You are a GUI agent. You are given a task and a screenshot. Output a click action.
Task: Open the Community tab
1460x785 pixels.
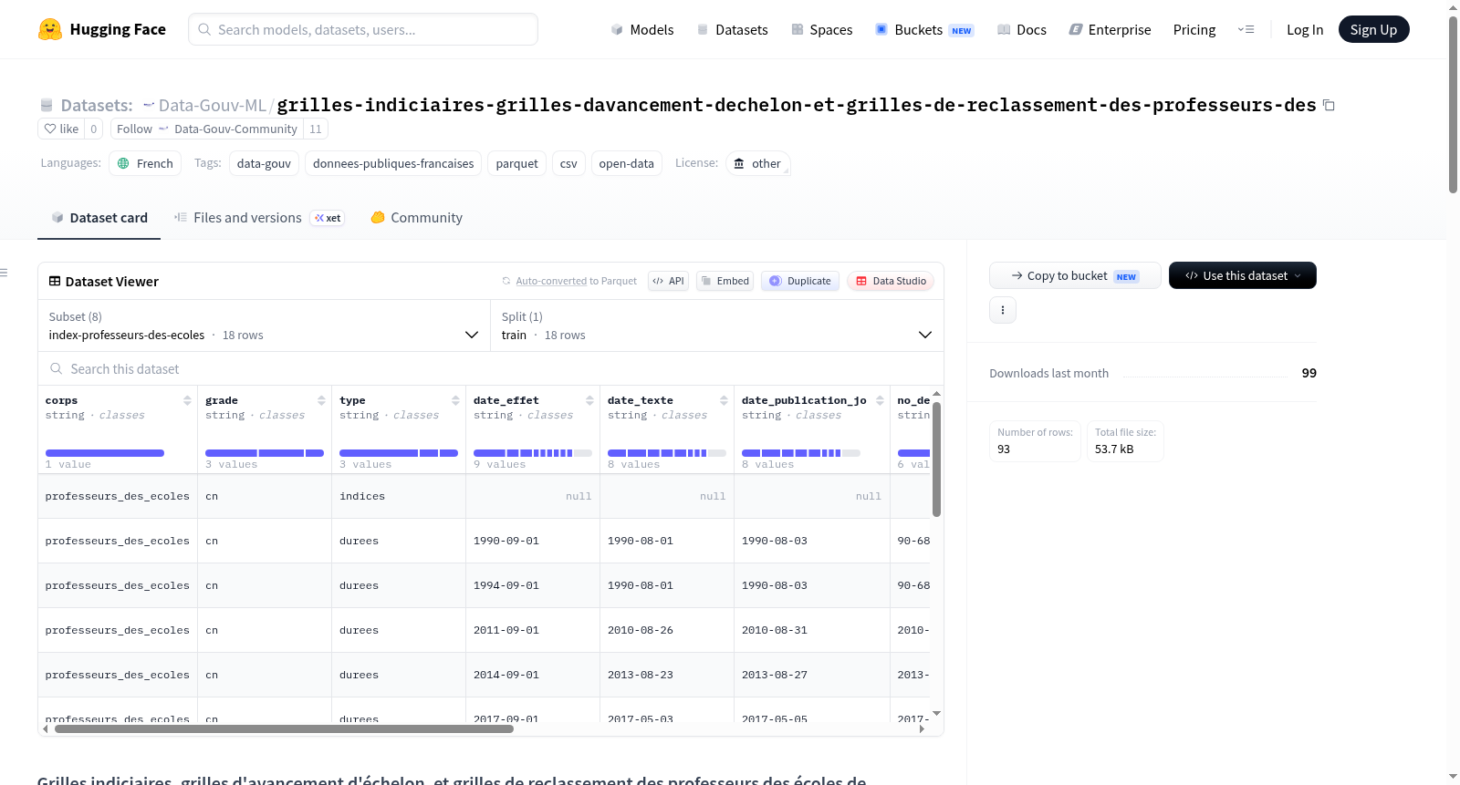[417, 217]
